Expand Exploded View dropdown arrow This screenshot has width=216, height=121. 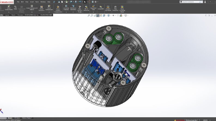click(x=93, y=12)
